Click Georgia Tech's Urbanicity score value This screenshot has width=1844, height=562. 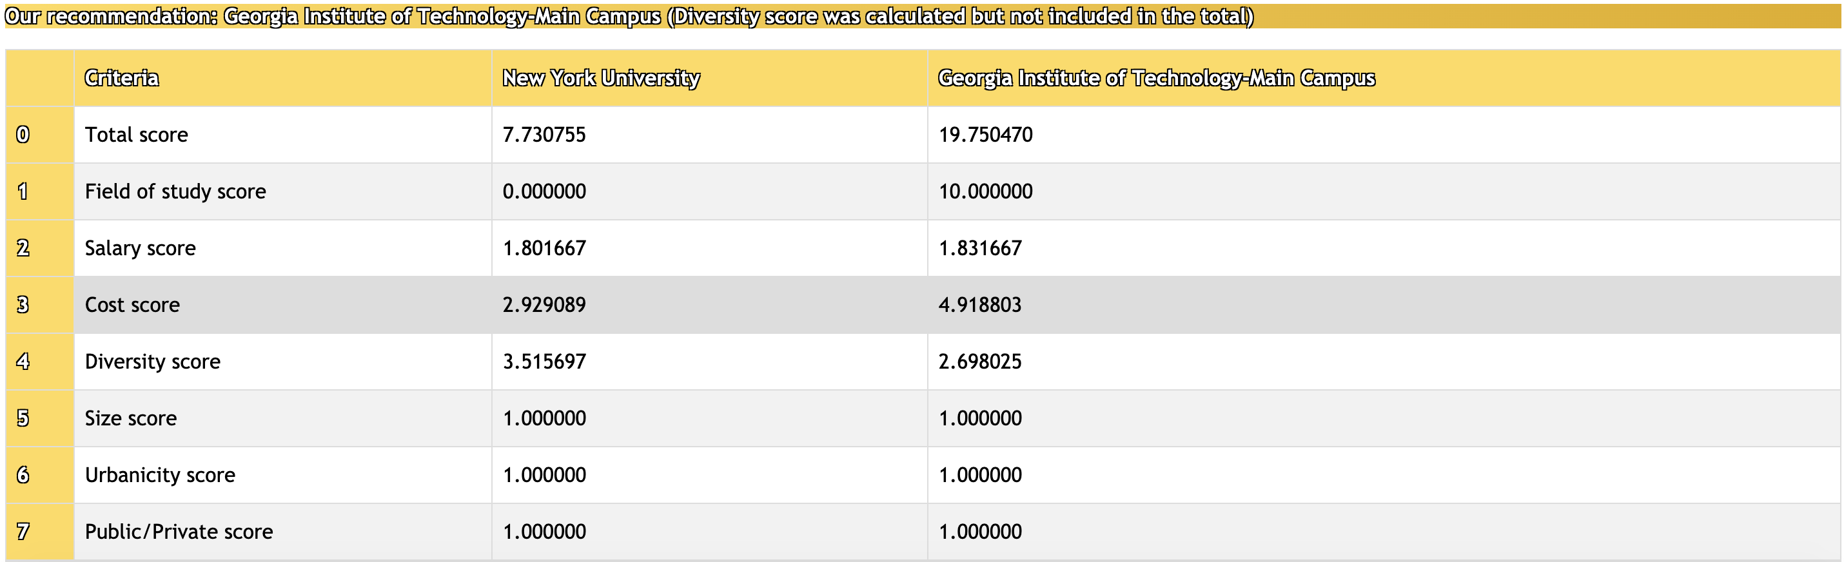(x=980, y=474)
